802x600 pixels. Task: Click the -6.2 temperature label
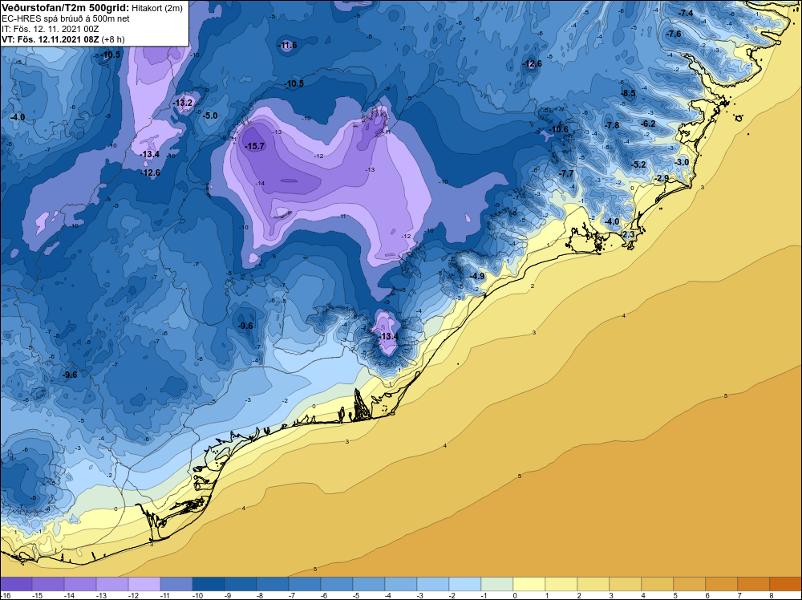click(648, 124)
